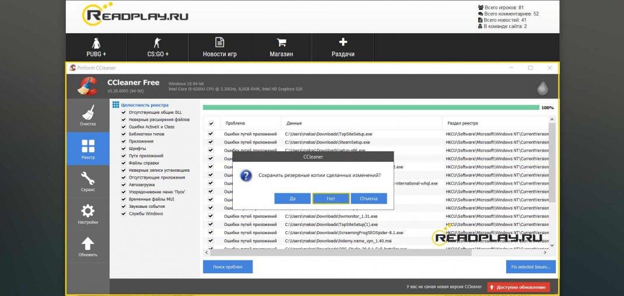Image resolution: width=624 pixels, height=296 pixels.
Task: Uncheck the SteamSetup.exe result row
Action: (x=211, y=142)
